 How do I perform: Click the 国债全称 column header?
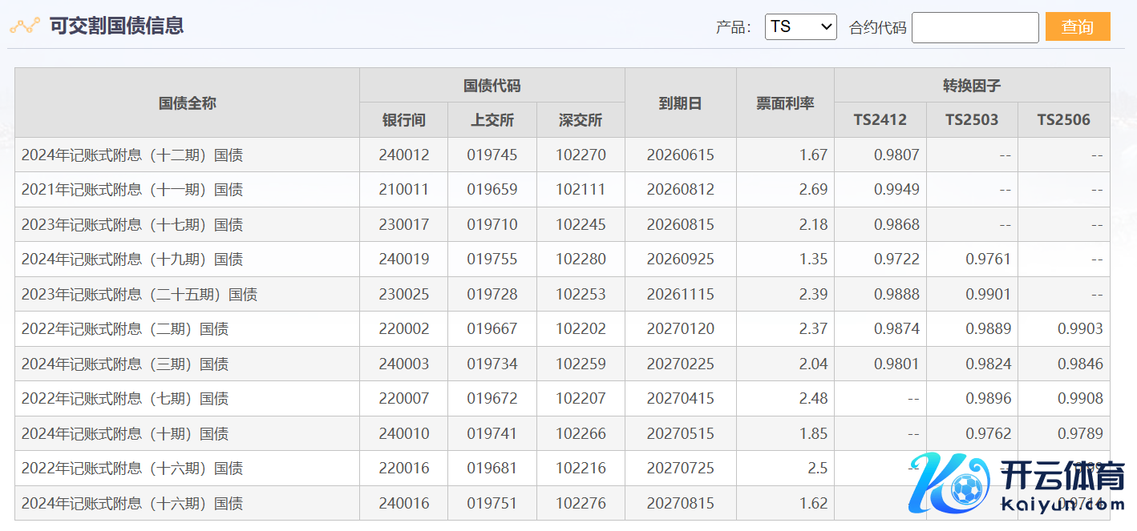[x=187, y=103]
